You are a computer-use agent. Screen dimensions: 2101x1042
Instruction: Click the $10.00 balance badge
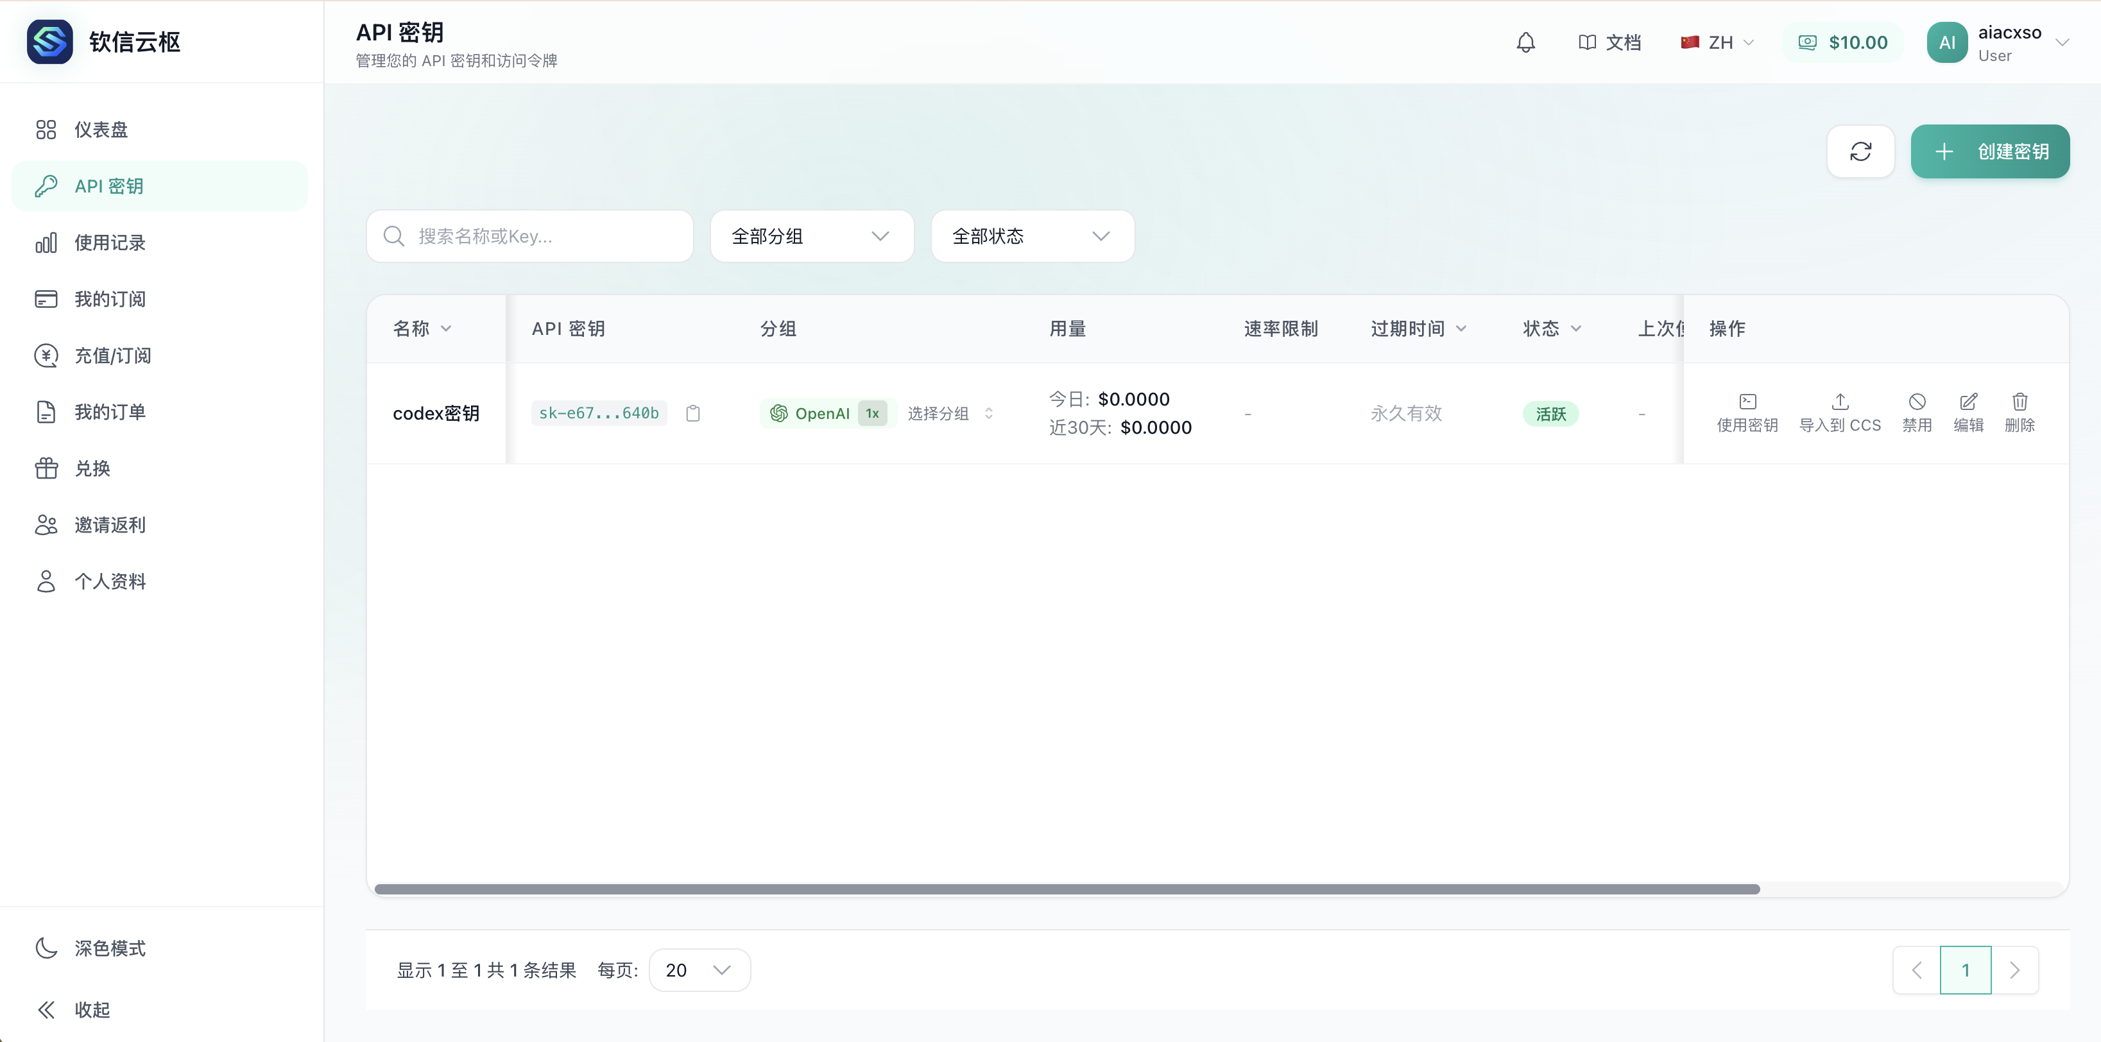(1842, 42)
